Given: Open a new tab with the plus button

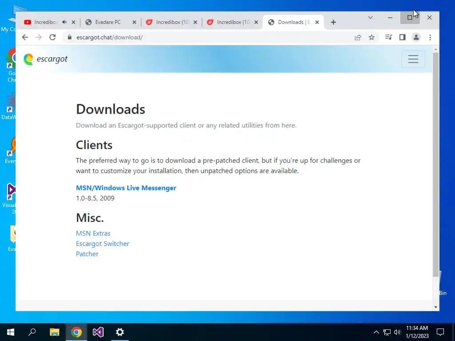Looking at the screenshot, I should click(x=333, y=22).
